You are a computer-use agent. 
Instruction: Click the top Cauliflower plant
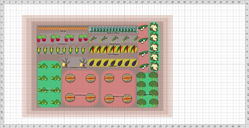[154, 27]
